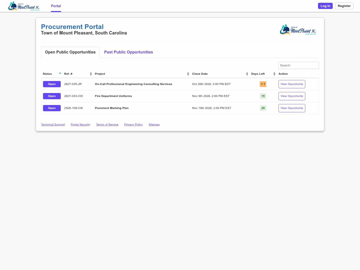The width and height of the screenshot is (360, 270).
Task: Click the Mount Pleasant SC logo in header
Action: 24,6
